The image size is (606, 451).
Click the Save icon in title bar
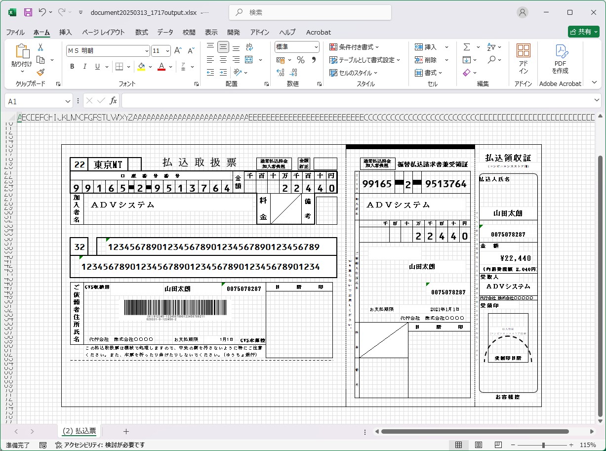tap(28, 12)
